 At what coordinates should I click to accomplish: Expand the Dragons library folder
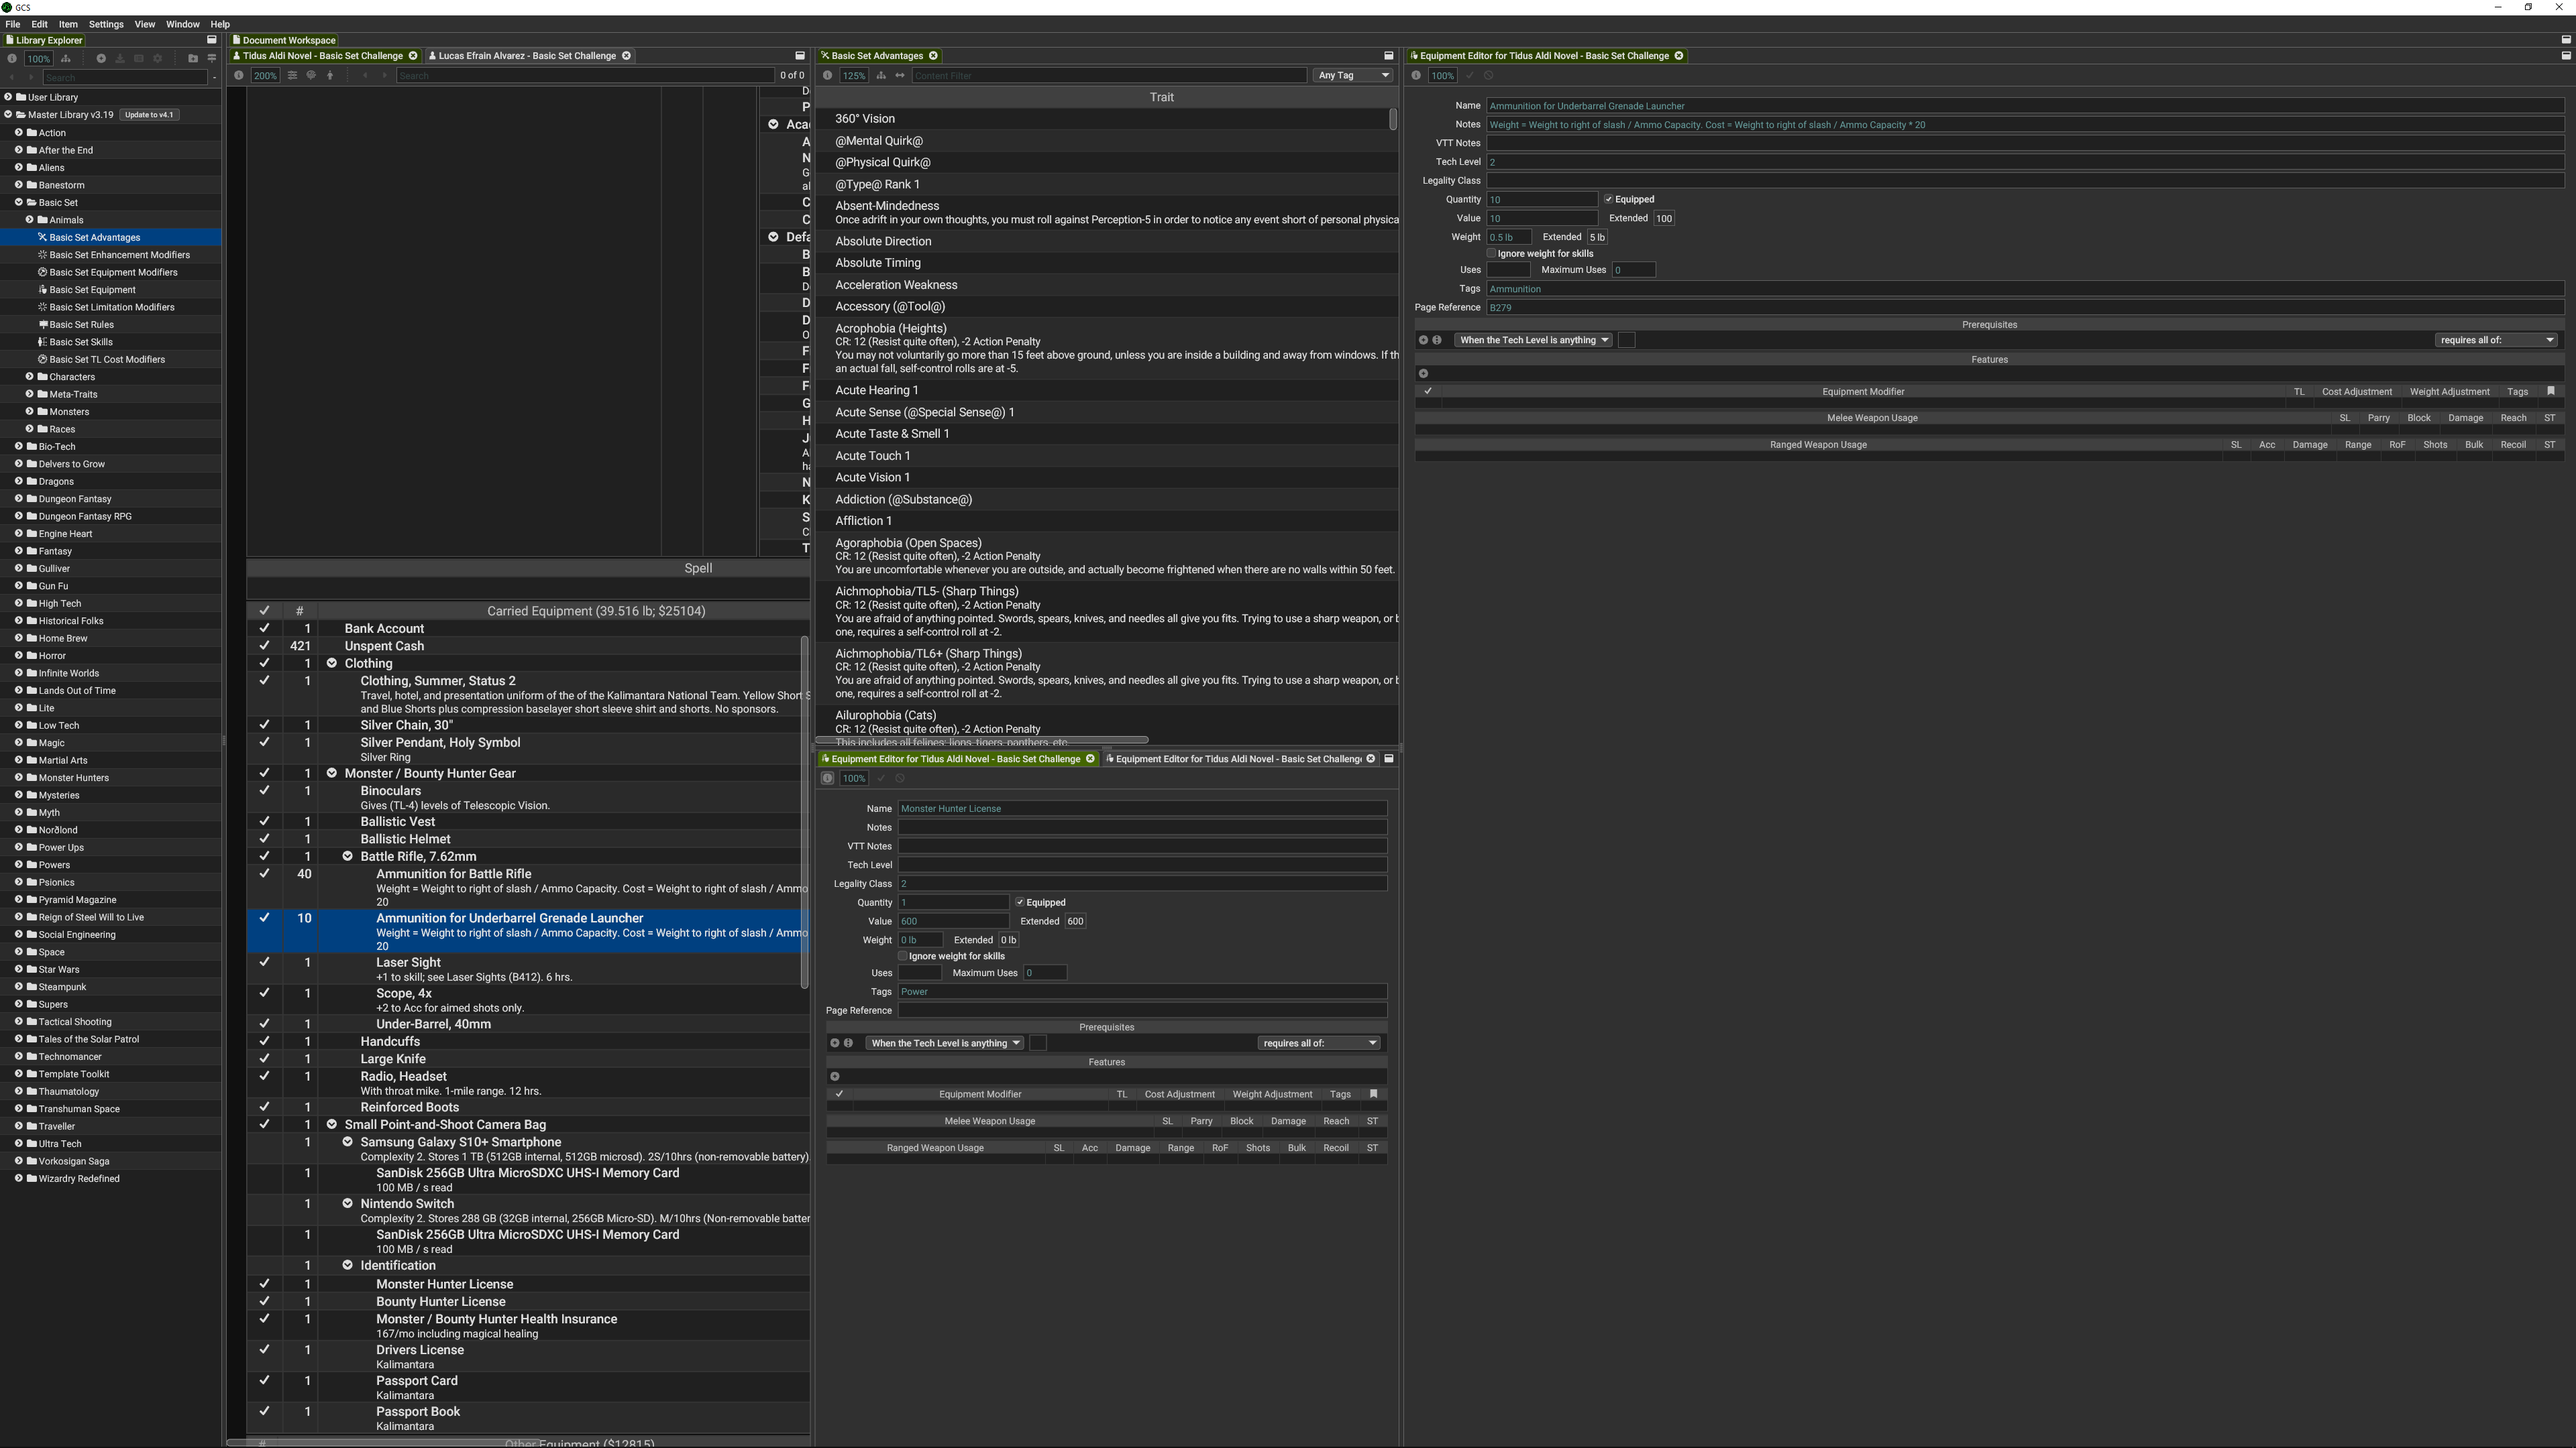(18, 481)
